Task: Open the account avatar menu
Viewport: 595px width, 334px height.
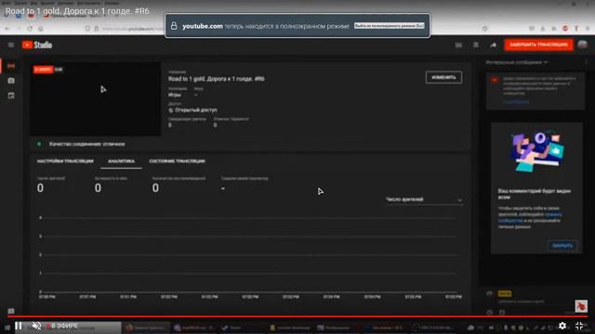Action: pos(583,45)
